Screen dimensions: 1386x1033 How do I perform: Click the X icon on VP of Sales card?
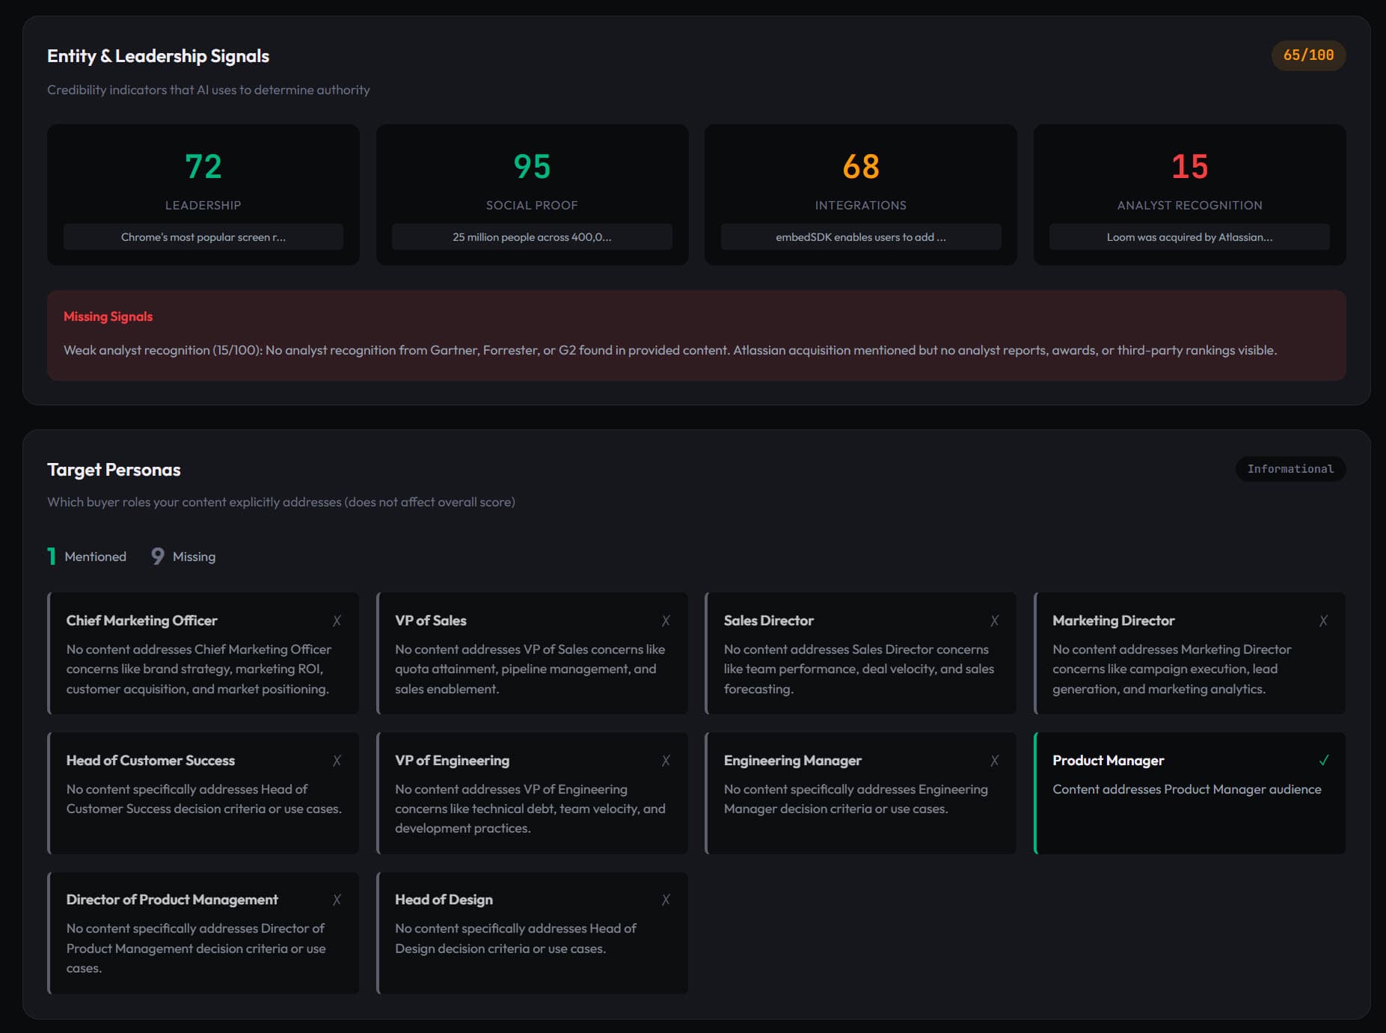pyautogui.click(x=666, y=621)
